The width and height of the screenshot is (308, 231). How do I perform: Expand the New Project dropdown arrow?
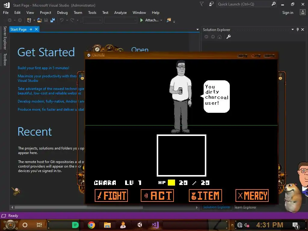point(34,20)
